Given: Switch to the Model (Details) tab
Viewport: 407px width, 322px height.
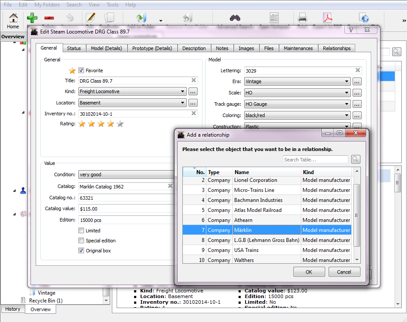Looking at the screenshot, I should (x=106, y=48).
